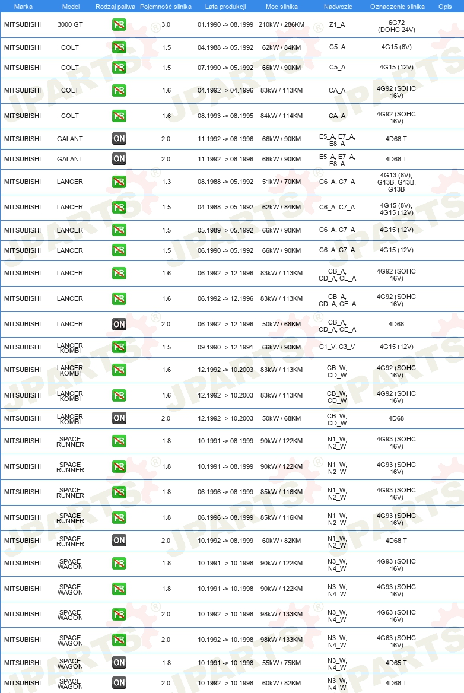Viewport: 464px width, 693px height.
Task: Click the petrol icon for COLT 83kW / 113KM
Action: point(119,90)
